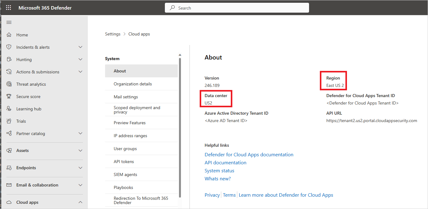The height and width of the screenshot is (209, 428).
Task: Click the Cloud apps cloud icon
Action: pyautogui.click(x=9, y=202)
